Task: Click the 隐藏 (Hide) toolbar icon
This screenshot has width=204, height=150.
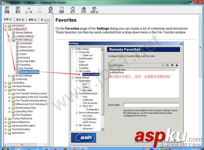Action: pos(7,10)
